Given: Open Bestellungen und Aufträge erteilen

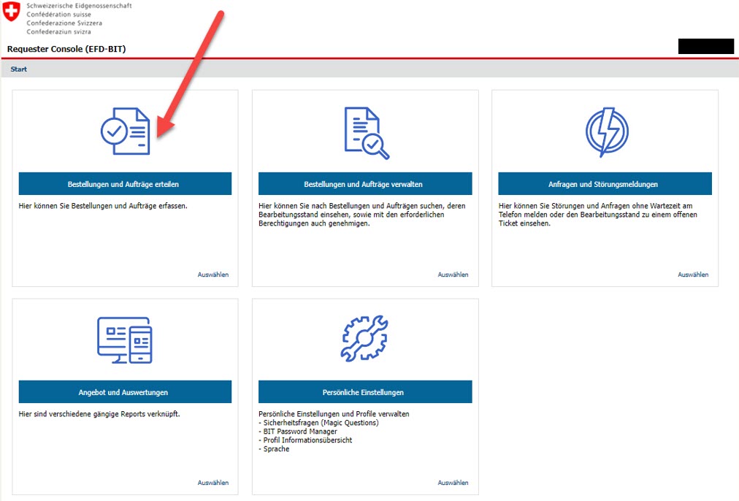Looking at the screenshot, I should [x=125, y=184].
